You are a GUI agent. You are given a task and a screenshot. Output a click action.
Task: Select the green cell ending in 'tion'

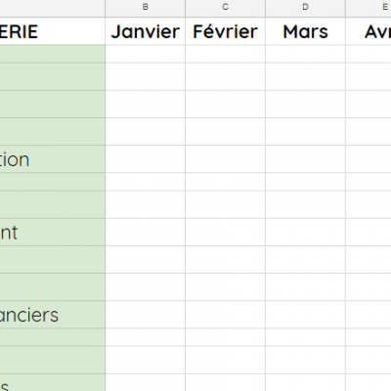pyautogui.click(x=53, y=159)
